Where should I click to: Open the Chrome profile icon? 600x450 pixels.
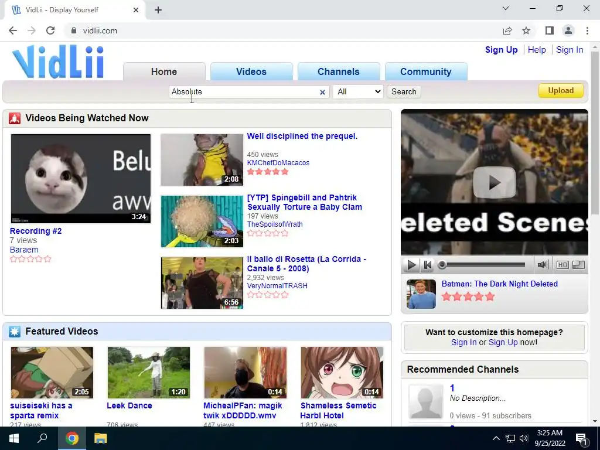[568, 30]
